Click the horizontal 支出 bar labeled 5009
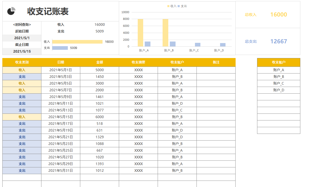The width and height of the screenshot is (320, 187). [x=60, y=48]
